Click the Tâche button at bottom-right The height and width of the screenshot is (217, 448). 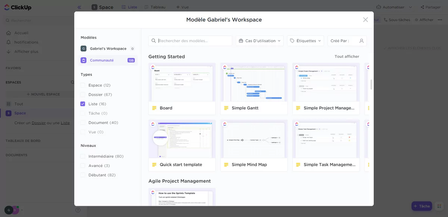(x=421, y=206)
